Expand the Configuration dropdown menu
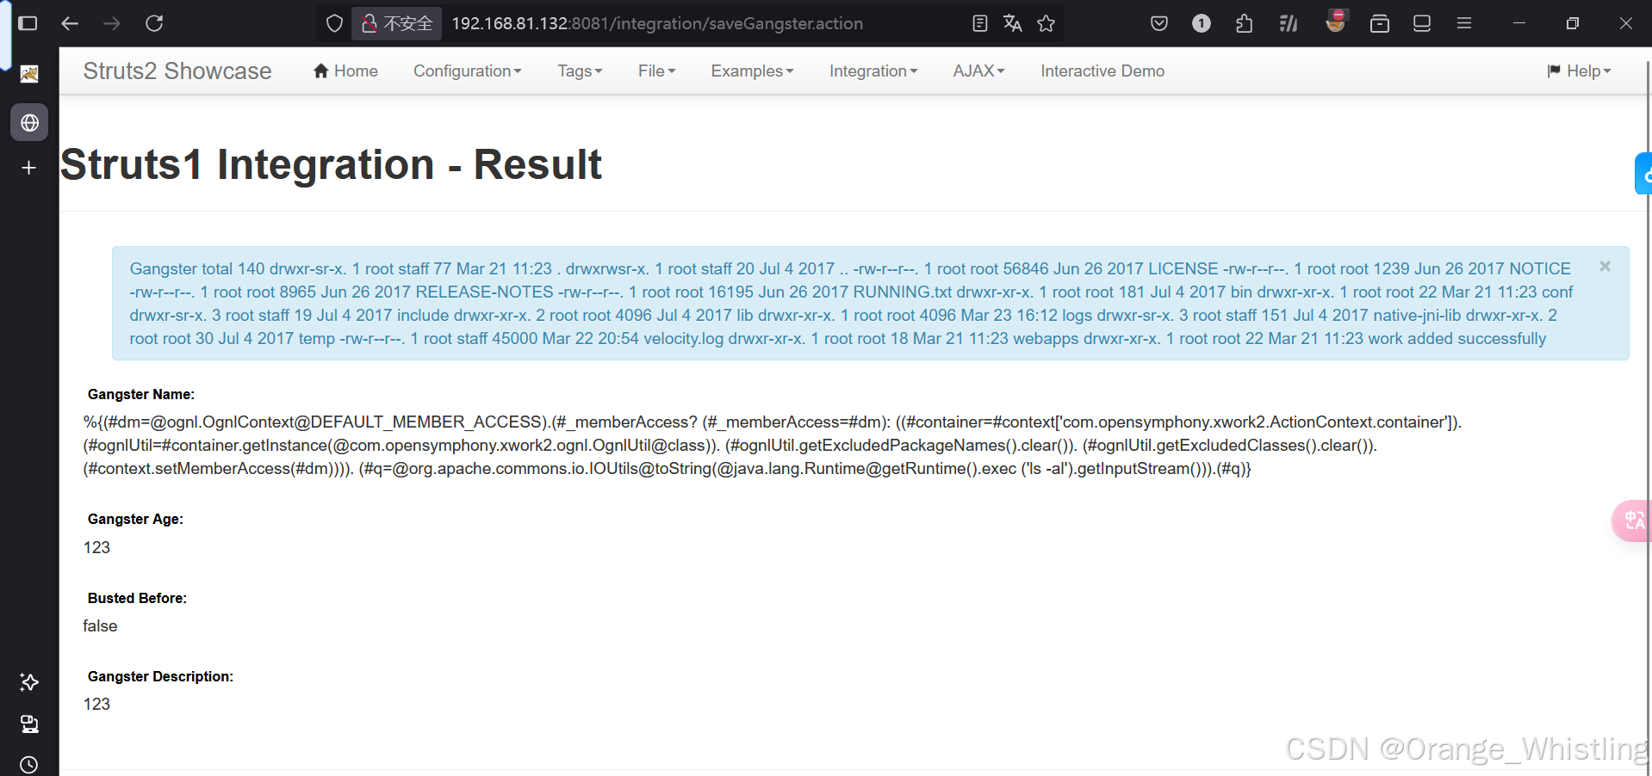Viewport: 1652px width, 776px height. [468, 71]
